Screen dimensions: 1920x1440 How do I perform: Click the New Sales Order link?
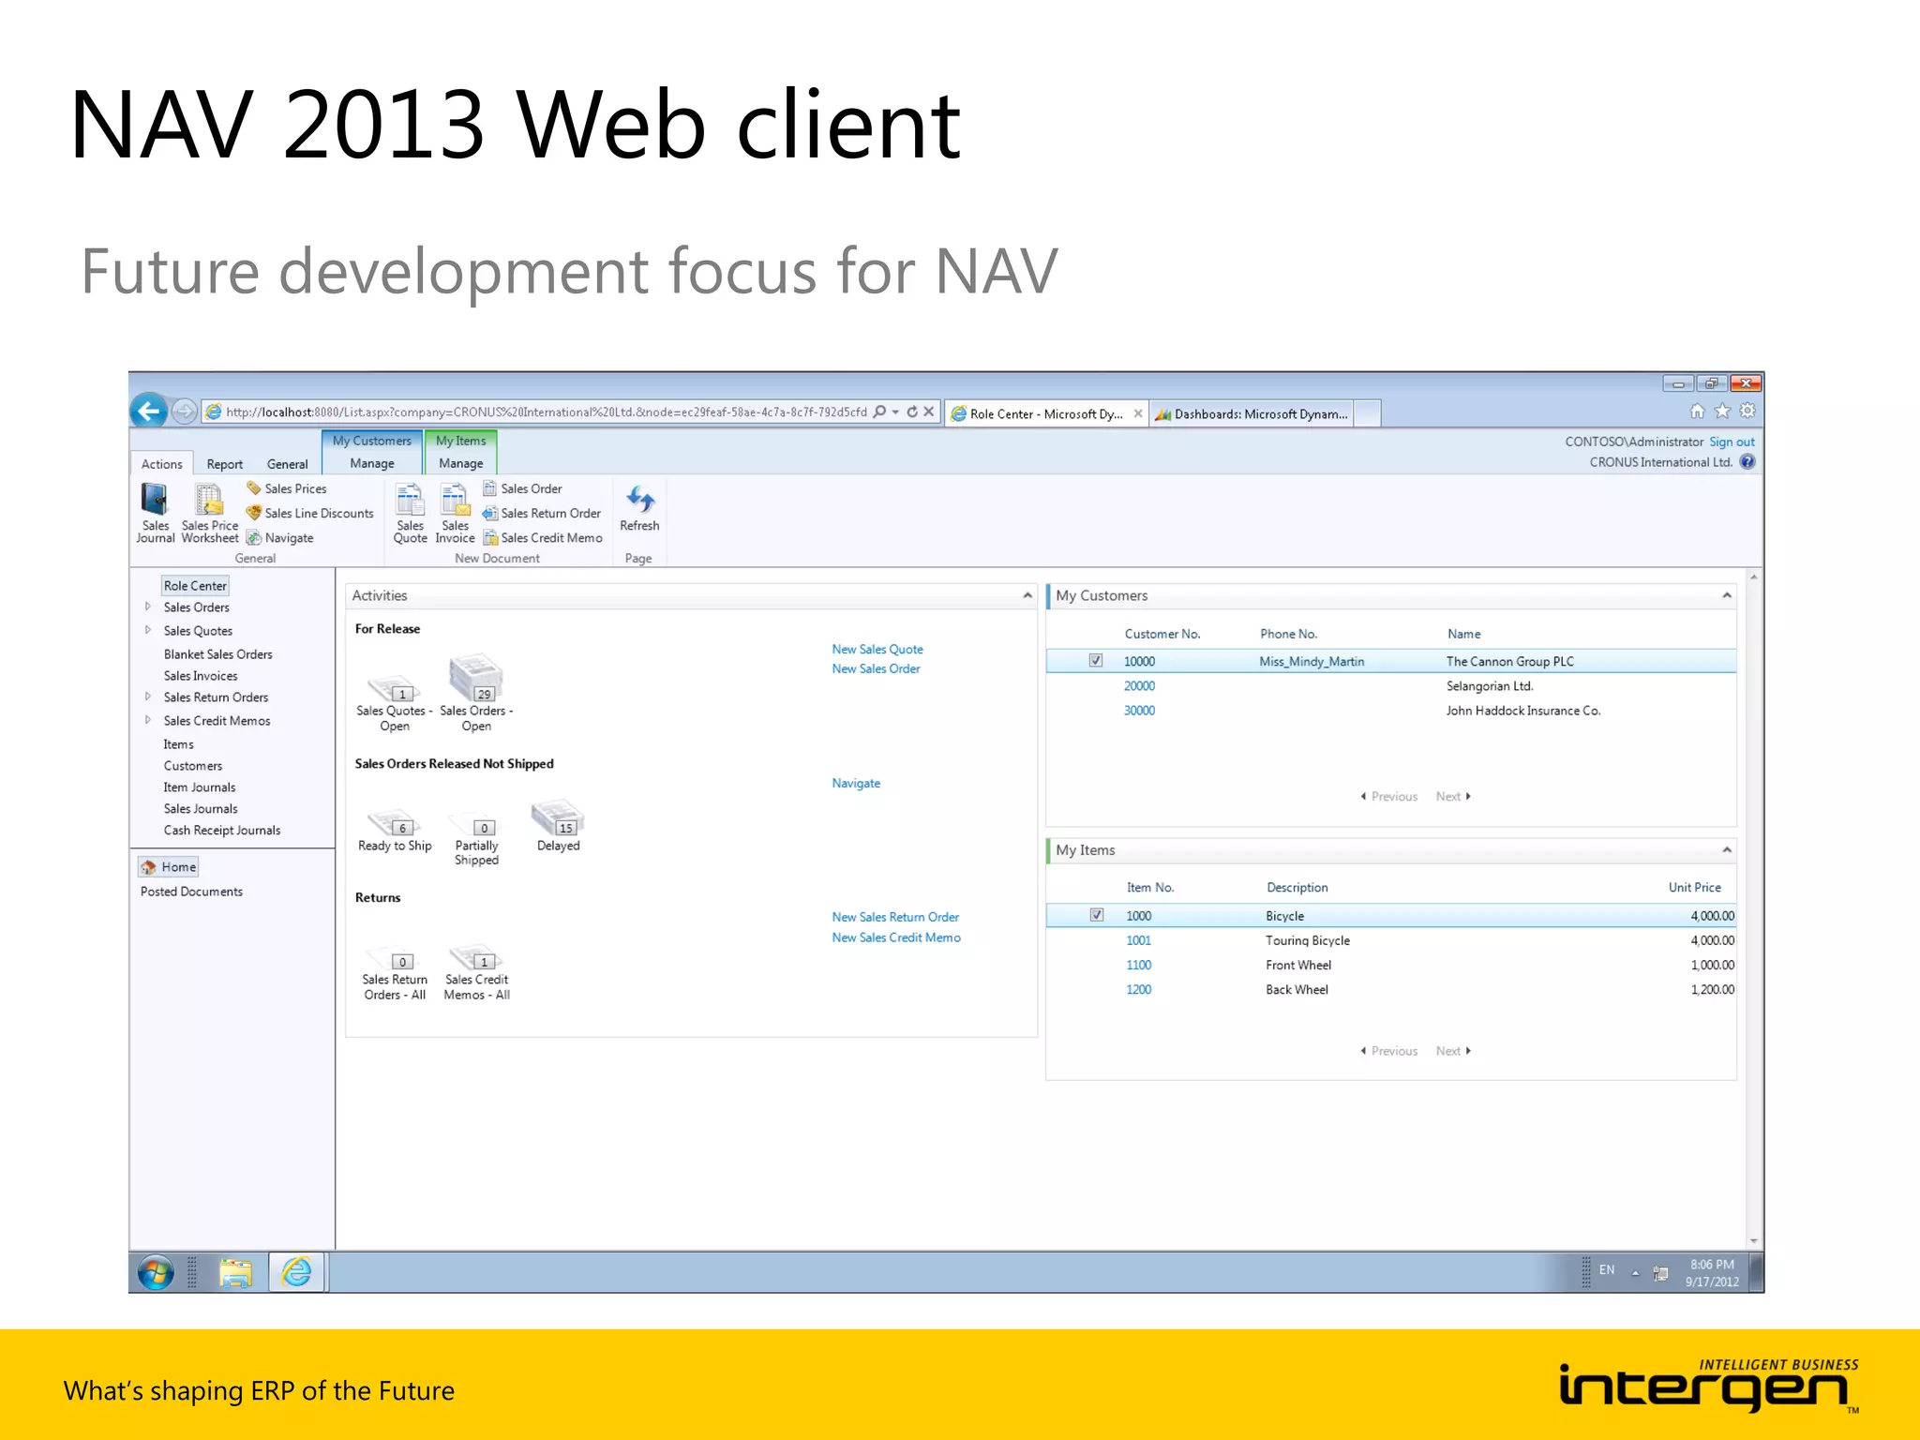tap(876, 668)
